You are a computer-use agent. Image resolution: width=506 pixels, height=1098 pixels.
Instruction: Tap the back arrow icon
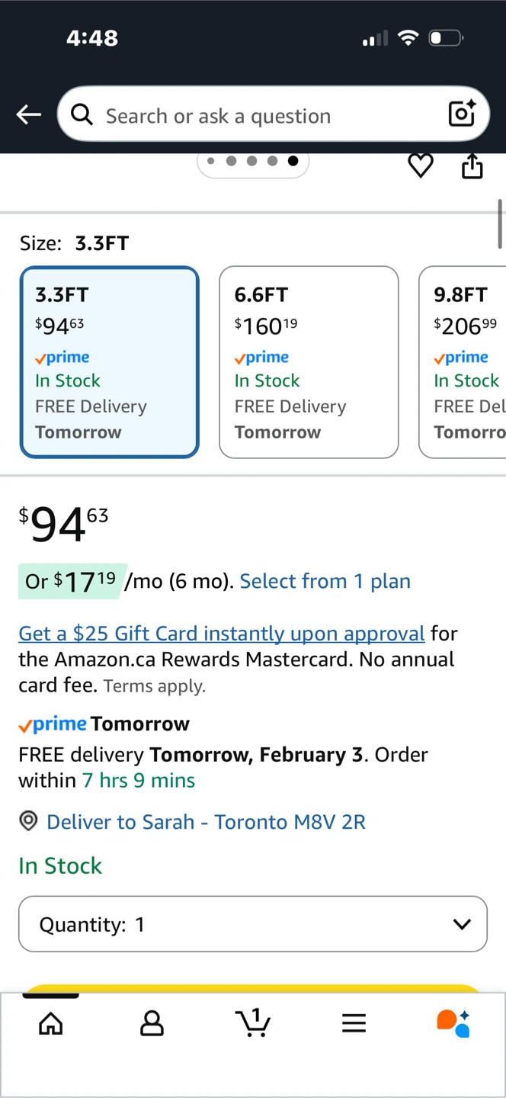29,115
